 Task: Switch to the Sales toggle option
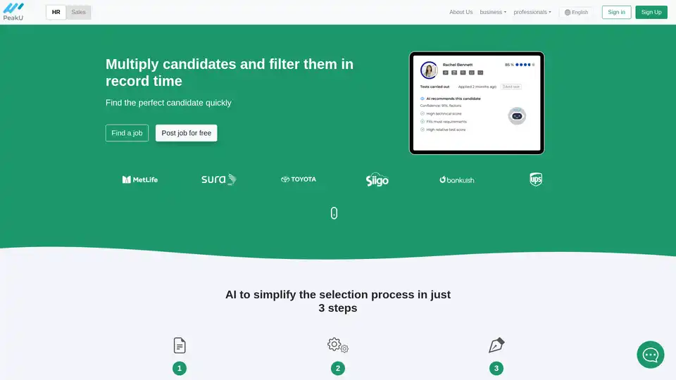[x=78, y=12]
